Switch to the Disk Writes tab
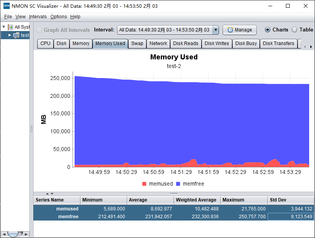 [217, 43]
